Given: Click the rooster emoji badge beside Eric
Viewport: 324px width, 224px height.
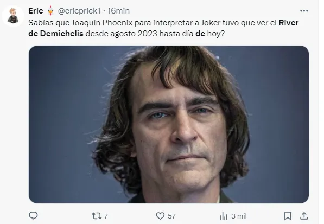Looking at the screenshot, I should (x=50, y=10).
